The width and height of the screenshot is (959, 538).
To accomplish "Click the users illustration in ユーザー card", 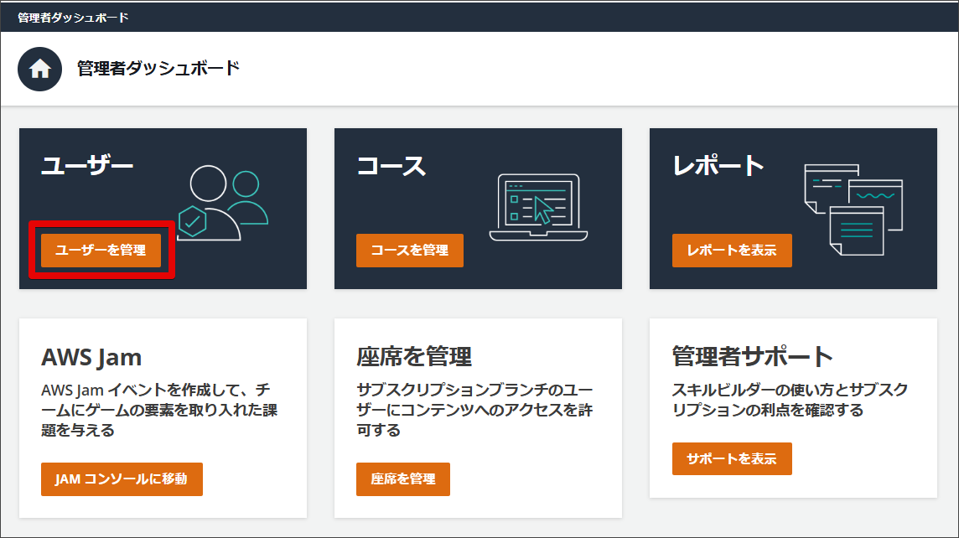I will coord(223,203).
